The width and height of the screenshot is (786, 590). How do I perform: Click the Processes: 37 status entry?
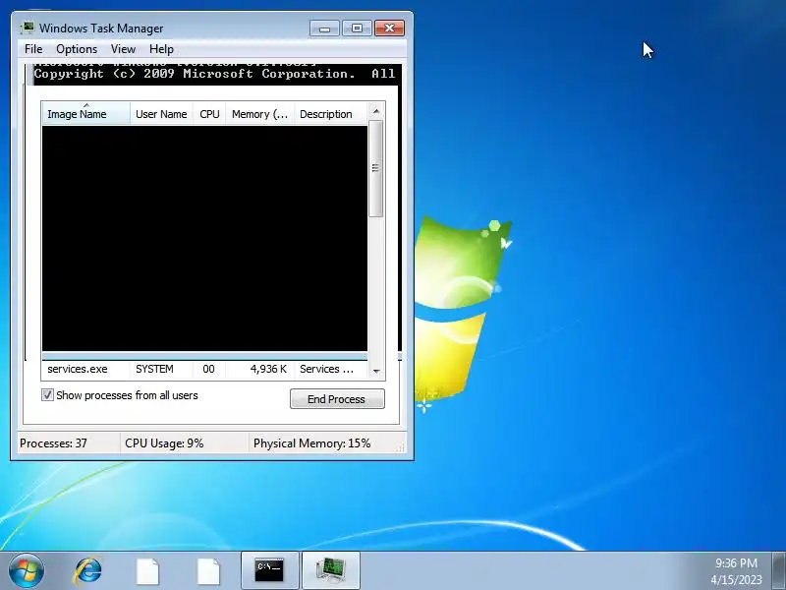point(54,443)
